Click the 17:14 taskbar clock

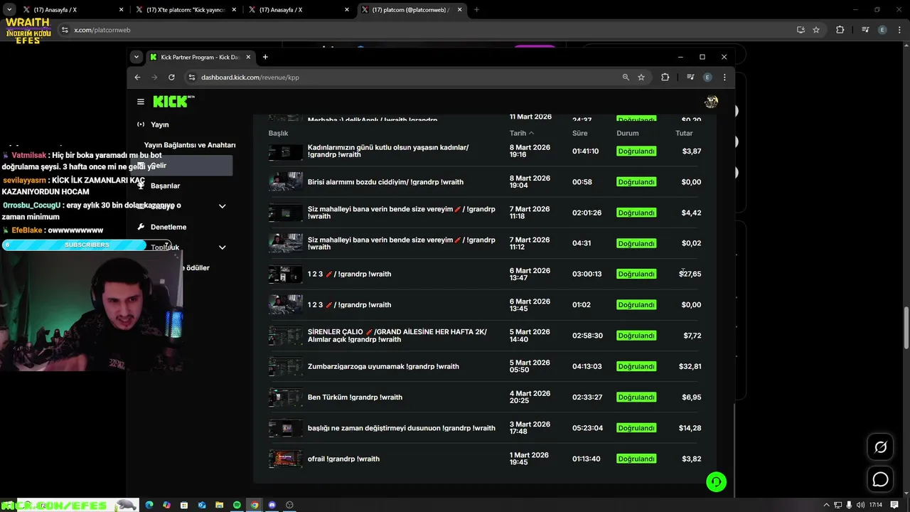click(x=875, y=505)
